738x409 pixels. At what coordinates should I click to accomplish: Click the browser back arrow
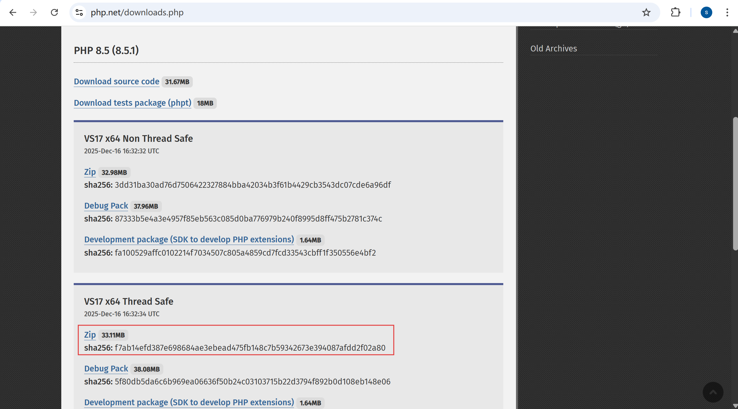pyautogui.click(x=13, y=12)
